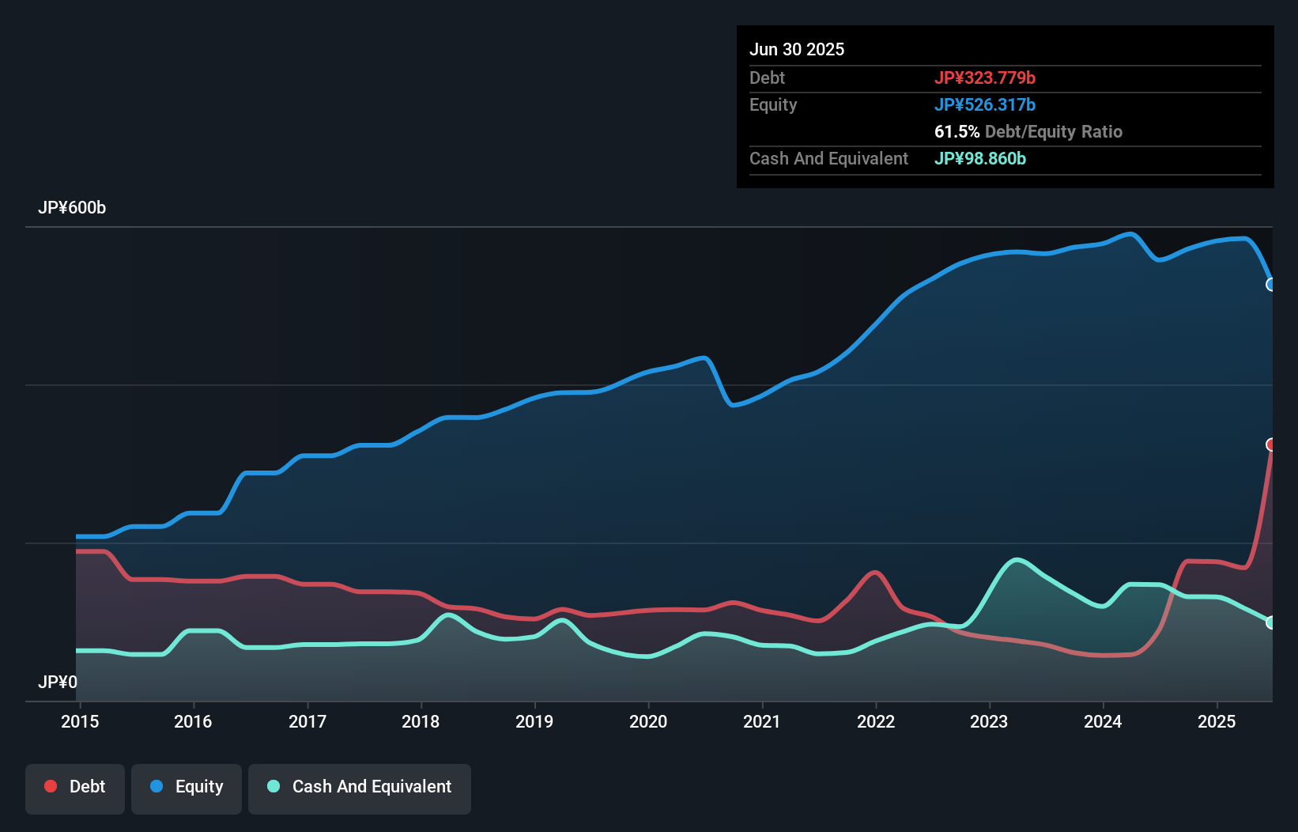
Task: Click the teal Cash And Equivalent legend dot
Action: coord(273,786)
